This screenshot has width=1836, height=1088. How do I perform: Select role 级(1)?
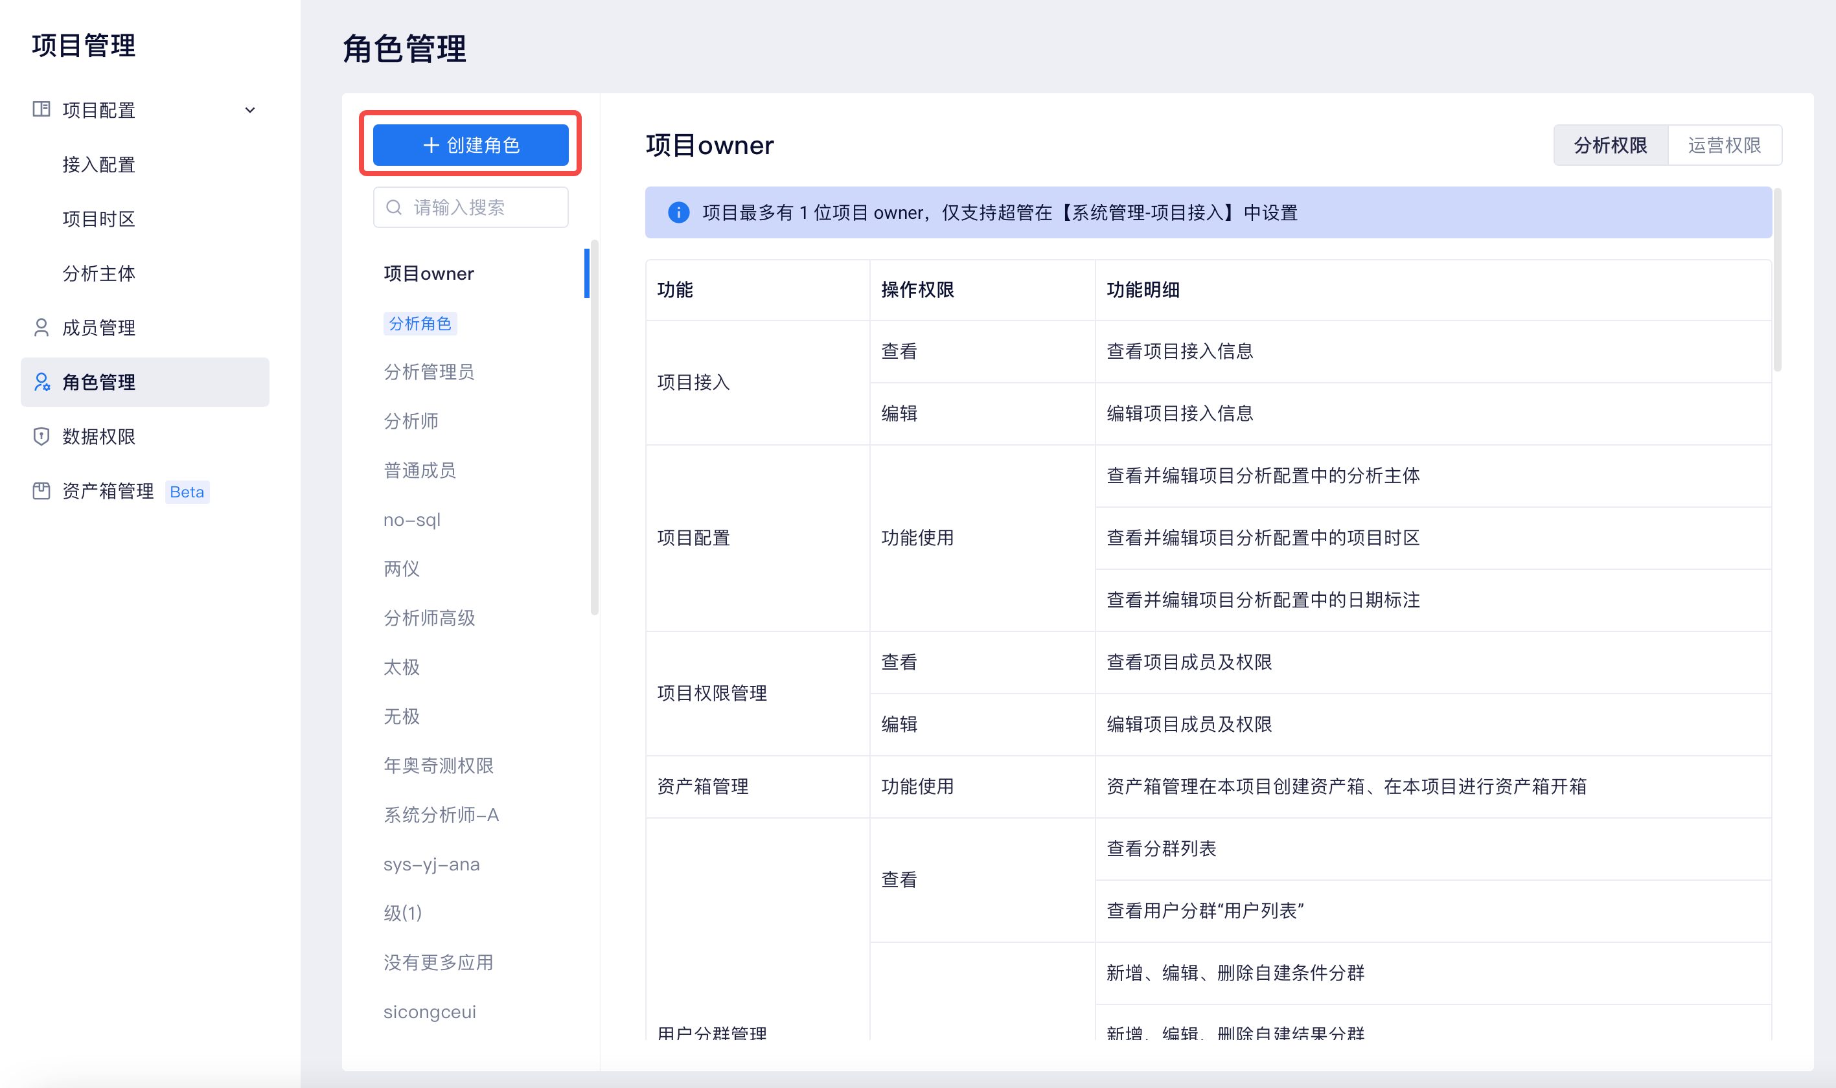[402, 912]
